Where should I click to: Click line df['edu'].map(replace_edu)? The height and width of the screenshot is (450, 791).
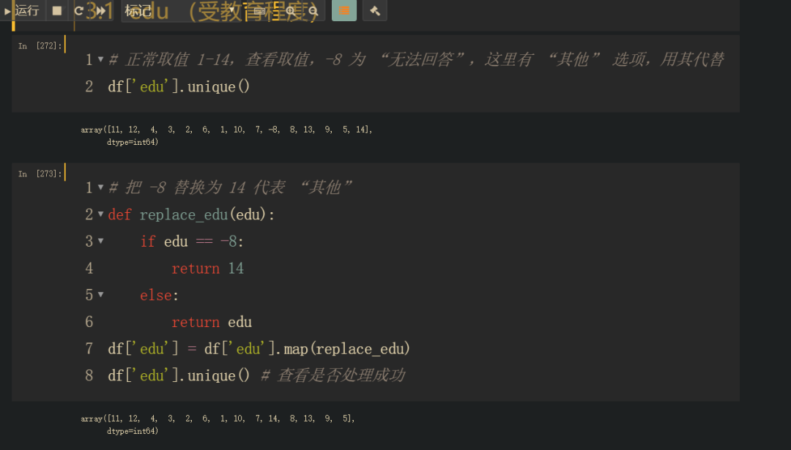tap(259, 349)
